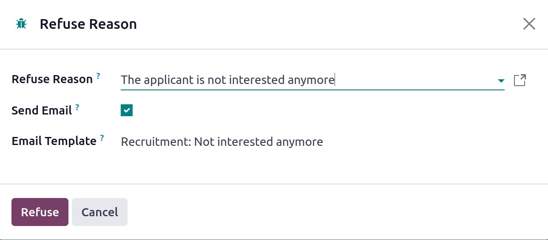Dismiss the dialog with the Cancel button
Viewport: 548px width, 240px height.
coord(100,212)
